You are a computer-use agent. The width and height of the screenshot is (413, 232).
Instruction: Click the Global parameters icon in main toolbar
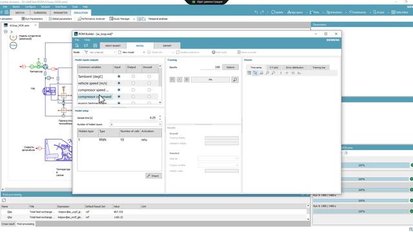(x=50, y=19)
